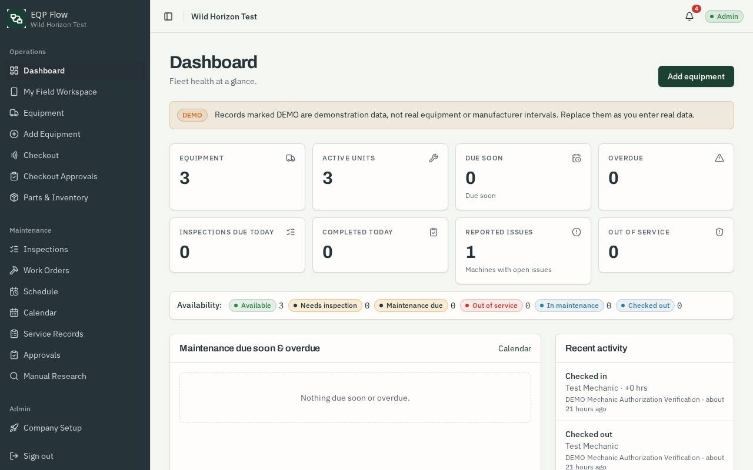
Task: Open Approvals under Maintenance
Action: coord(75,355)
